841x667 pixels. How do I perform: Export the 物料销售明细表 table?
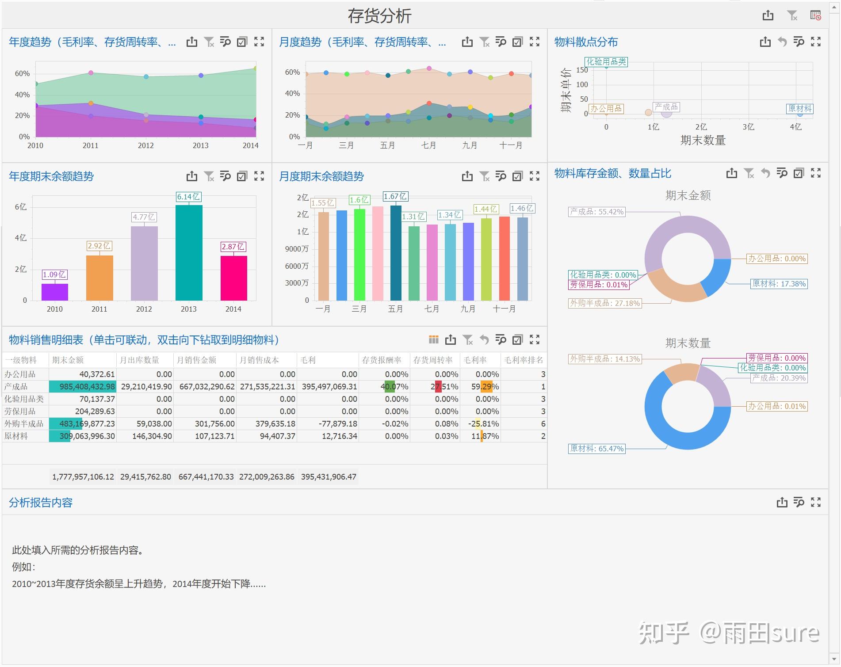[x=451, y=340]
